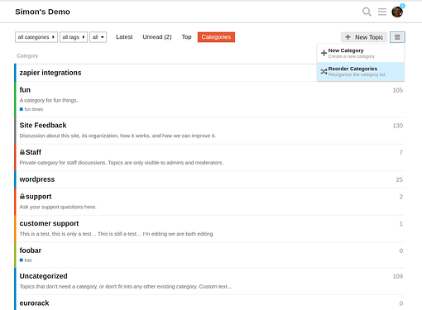Viewport: 422px width, 310px height.
Task: Open the Uncategorized category
Action: tap(43, 276)
